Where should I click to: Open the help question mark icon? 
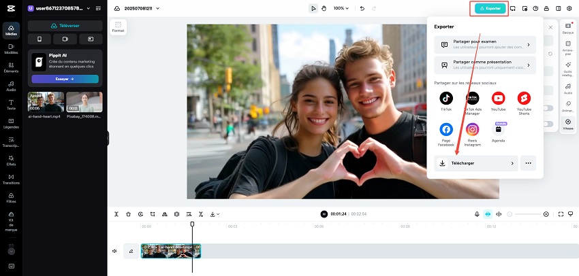[535, 8]
